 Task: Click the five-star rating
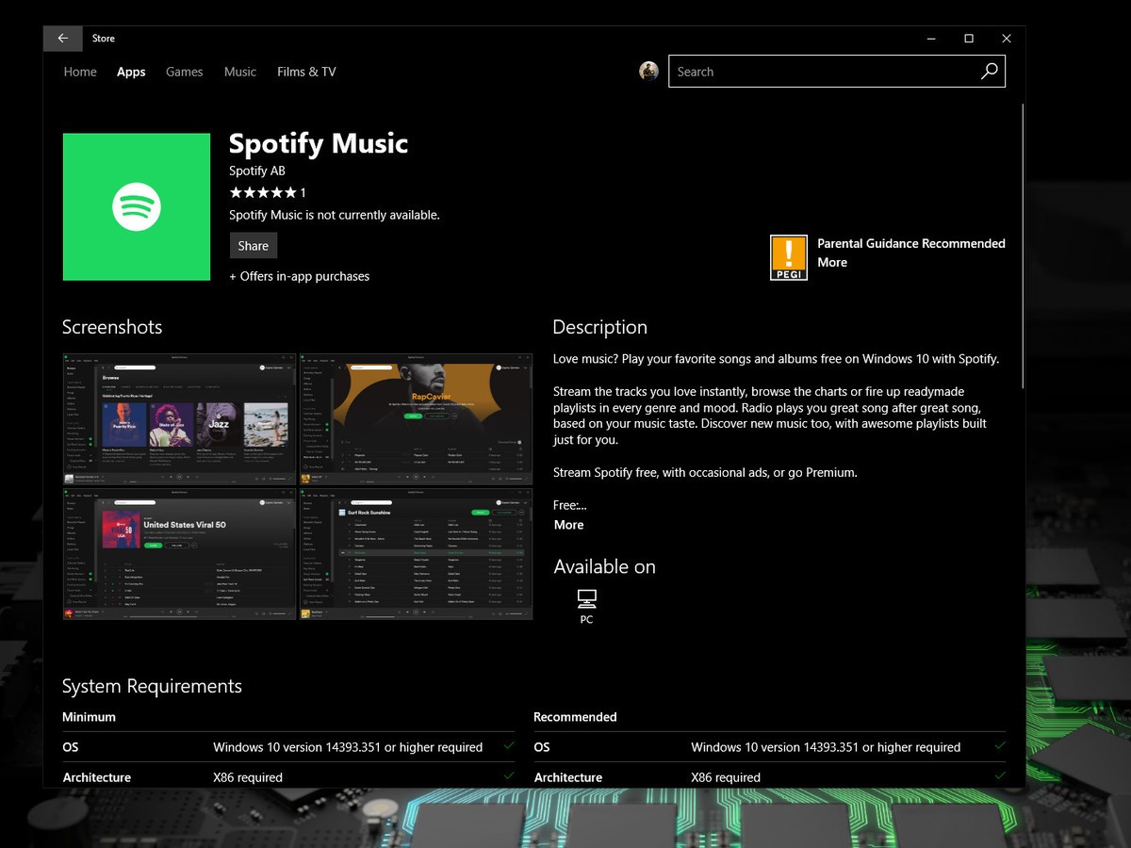(263, 192)
